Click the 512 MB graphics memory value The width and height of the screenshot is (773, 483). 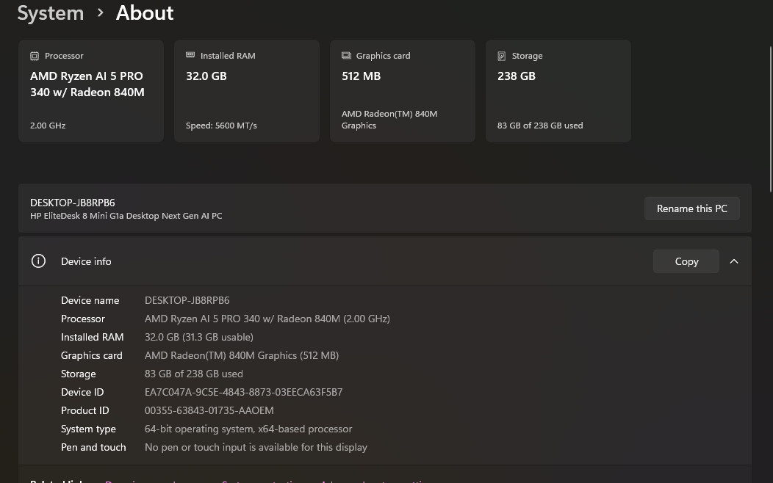pyautogui.click(x=361, y=76)
